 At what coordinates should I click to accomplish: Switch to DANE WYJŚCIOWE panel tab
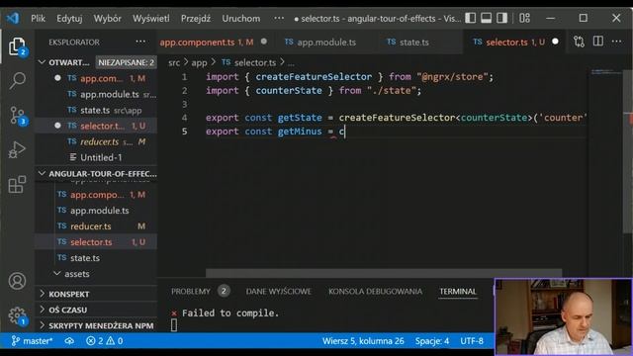tap(279, 292)
